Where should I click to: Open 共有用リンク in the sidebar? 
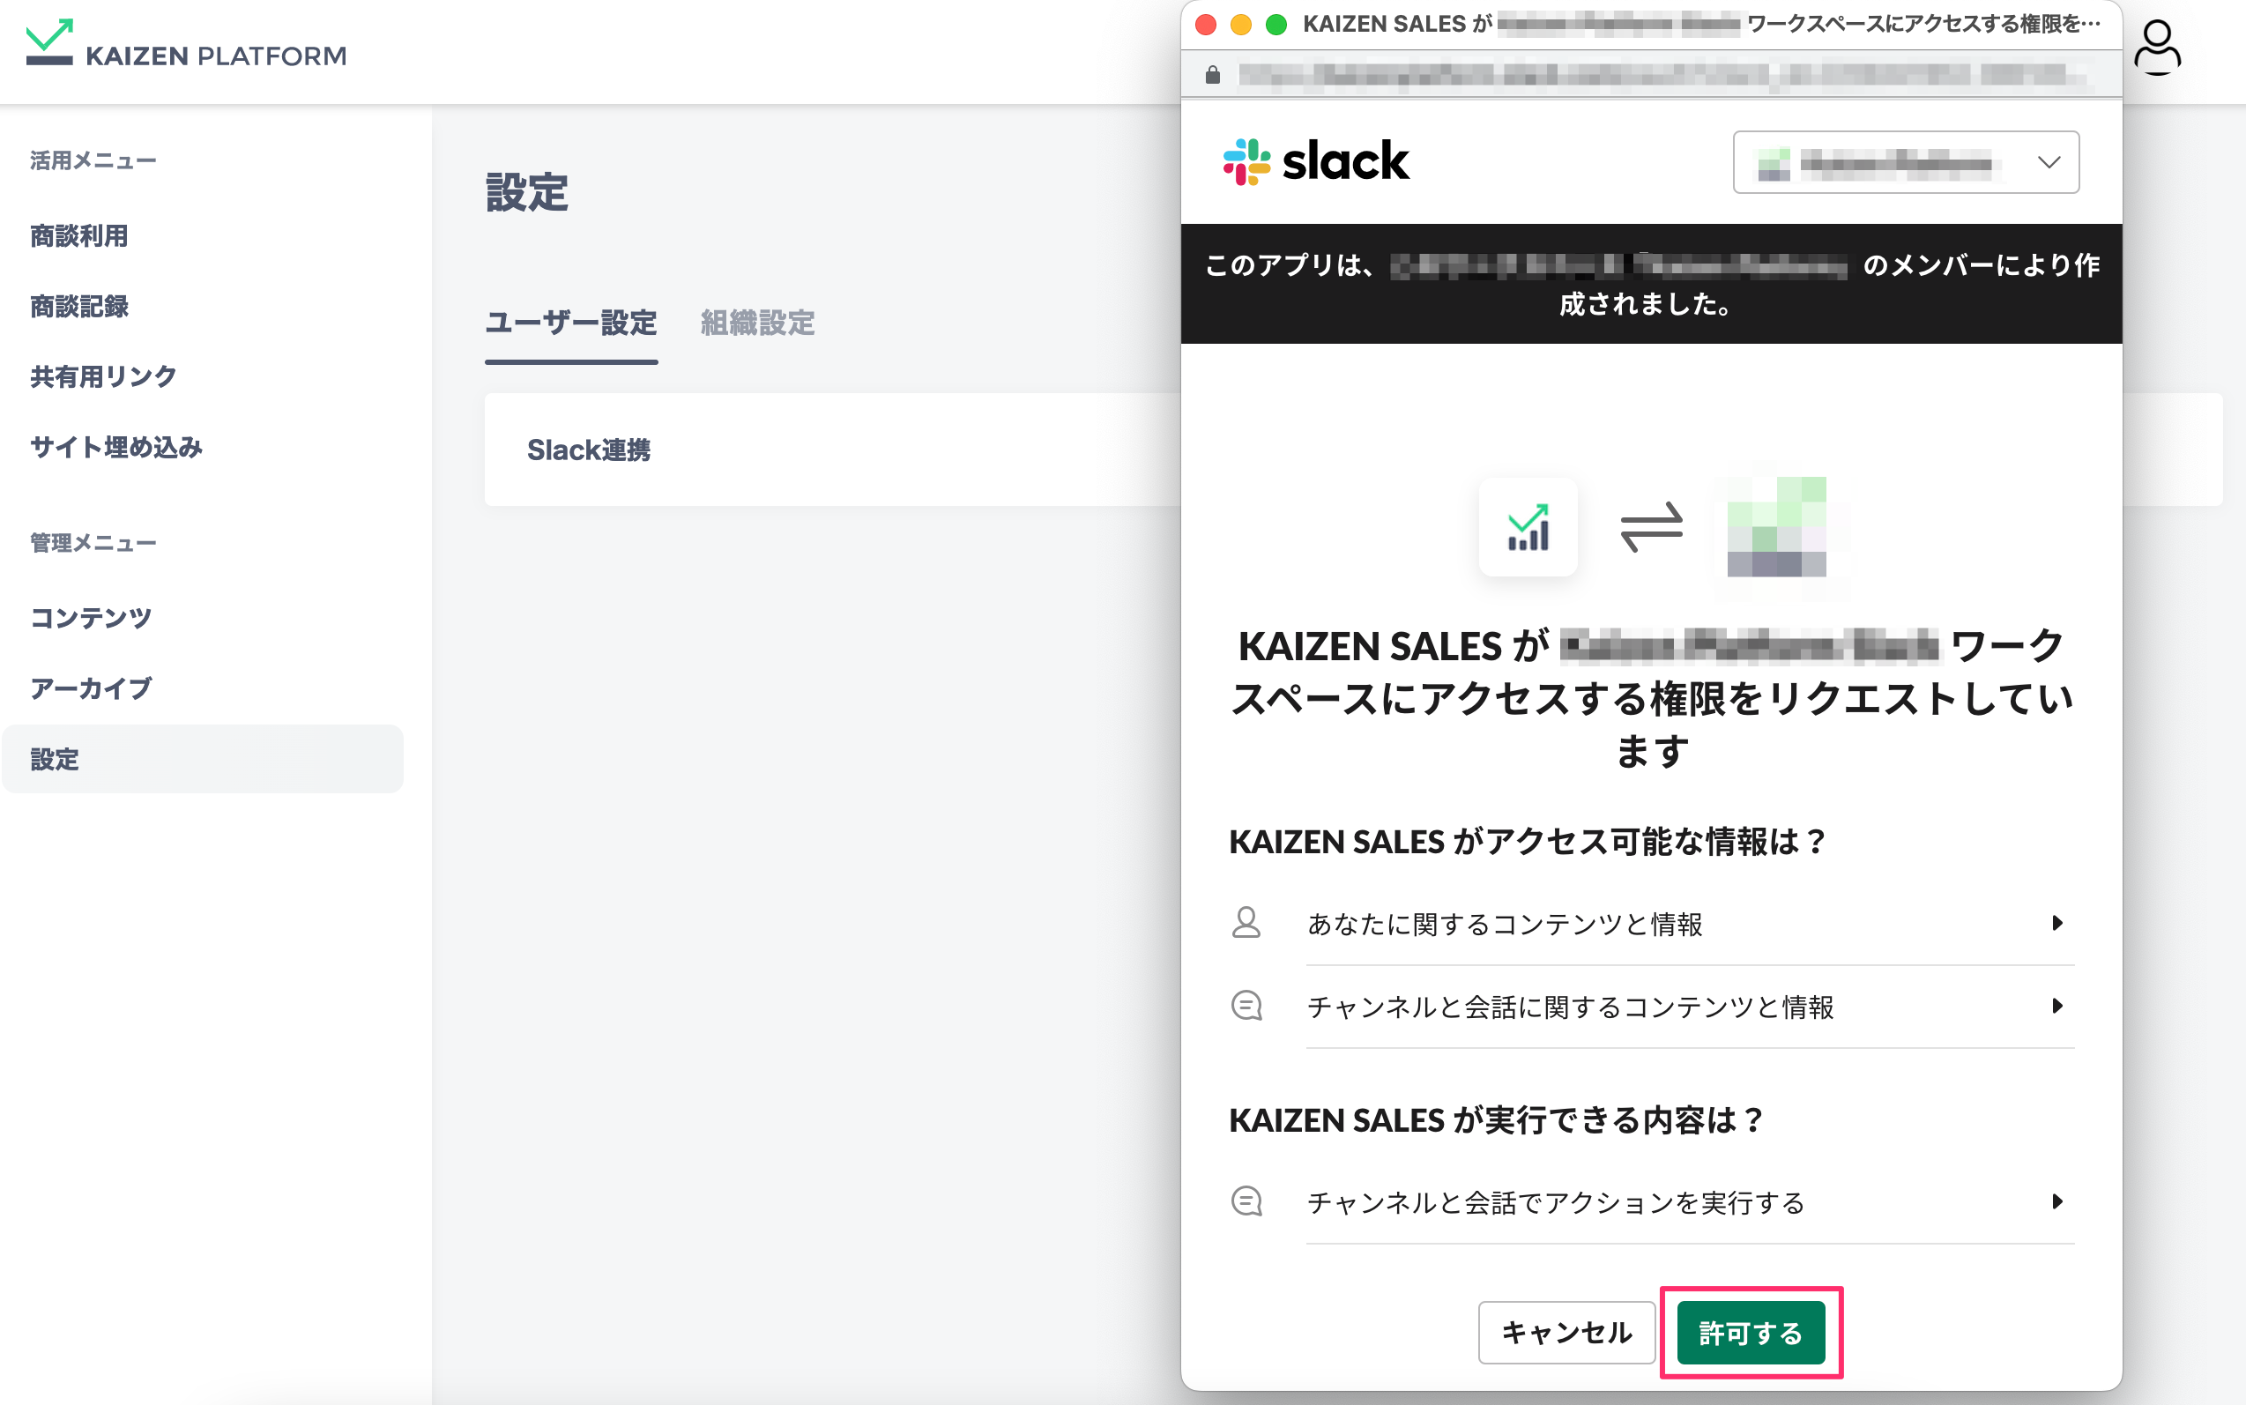pyautogui.click(x=103, y=376)
